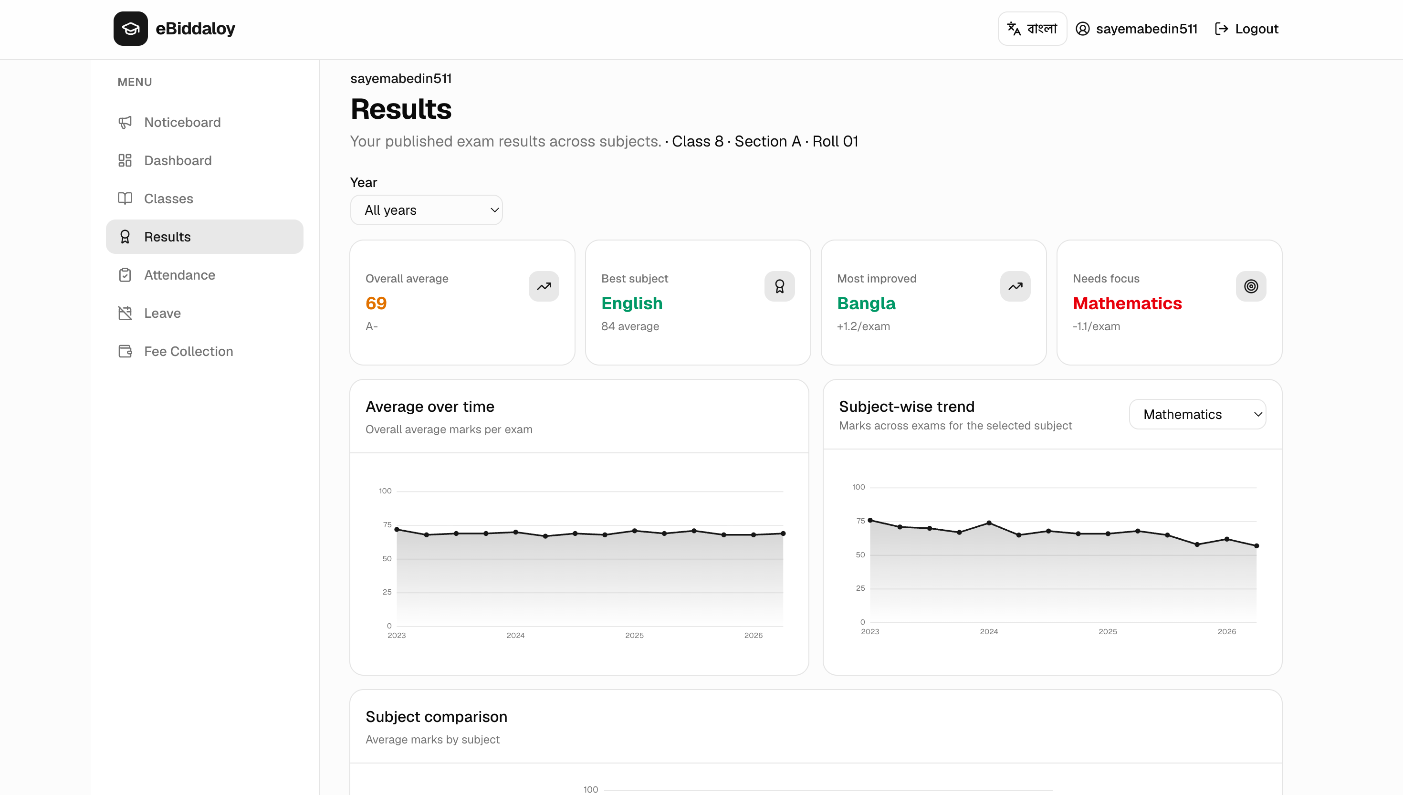
Task: Click the Noticeboard megaphone icon
Action: click(125, 122)
